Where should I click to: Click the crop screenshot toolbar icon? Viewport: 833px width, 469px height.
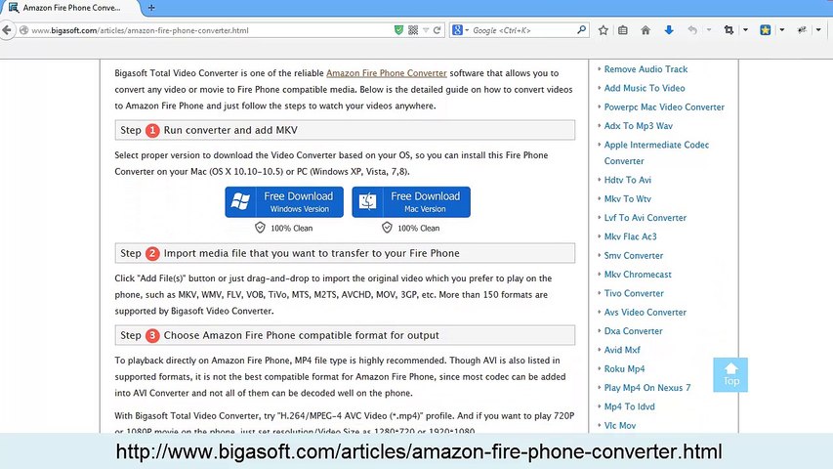[729, 30]
